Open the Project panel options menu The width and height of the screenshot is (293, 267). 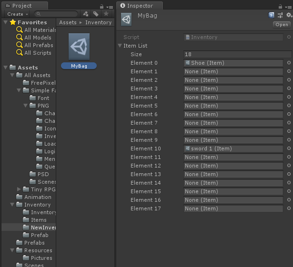(110, 7)
